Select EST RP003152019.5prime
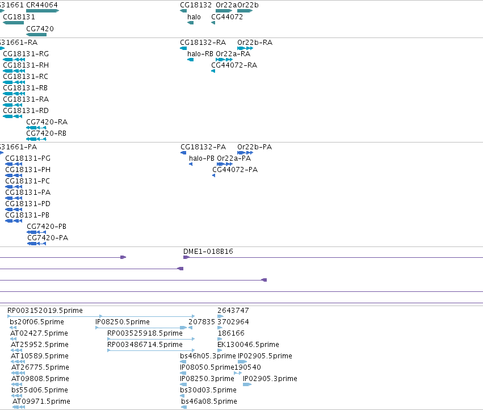The height and width of the screenshot is (410, 483). point(45,311)
